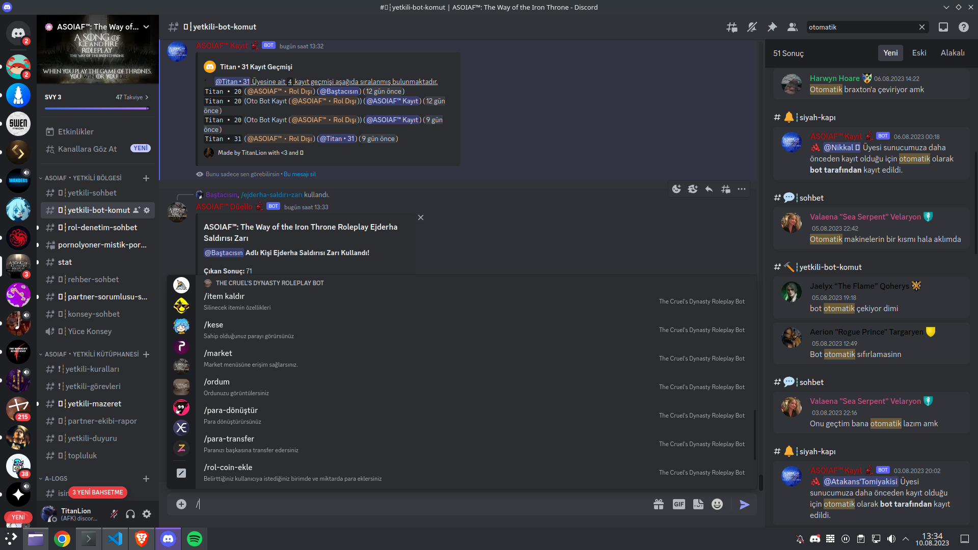978x550 pixels.
Task: Switch search results to 'Alakalı' sorting
Action: (952, 52)
